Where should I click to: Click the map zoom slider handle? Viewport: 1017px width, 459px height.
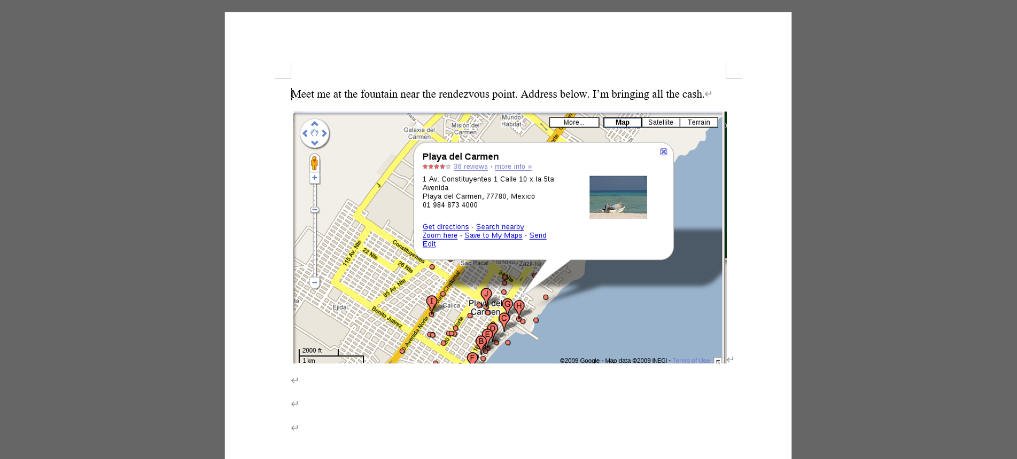coord(315,210)
